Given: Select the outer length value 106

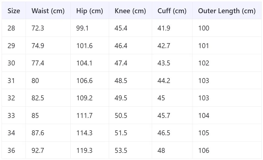Looking at the screenshot, I should (x=204, y=150).
